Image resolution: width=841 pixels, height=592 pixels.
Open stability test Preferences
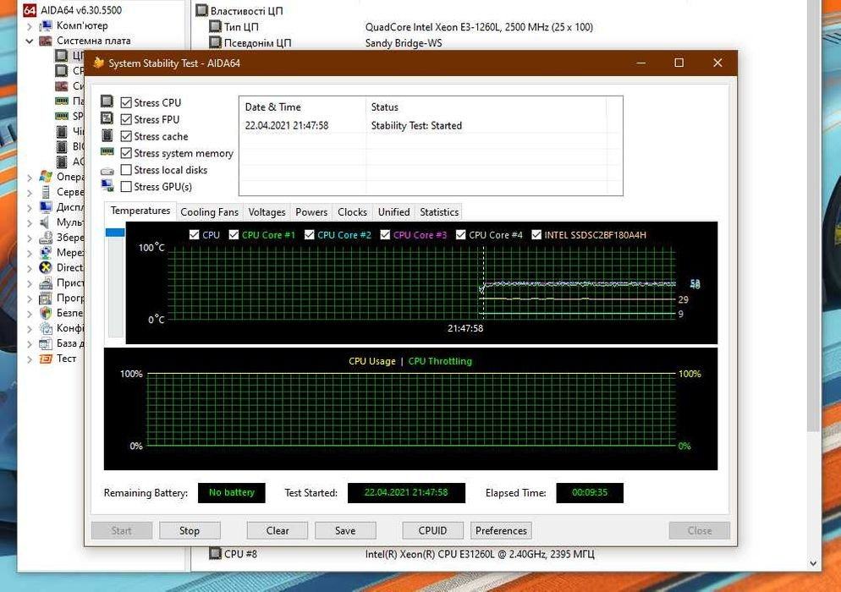click(501, 530)
